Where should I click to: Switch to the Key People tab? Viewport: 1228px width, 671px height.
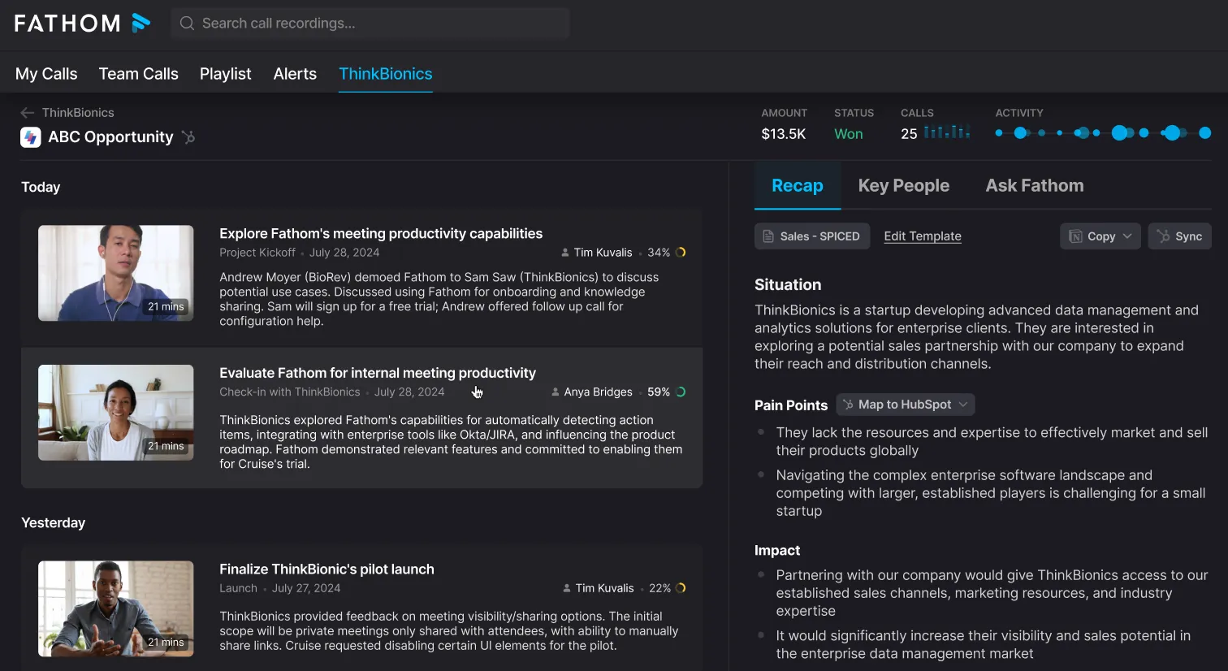click(x=904, y=186)
